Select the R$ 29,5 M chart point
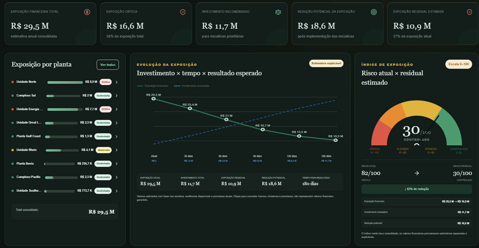The image size is (479, 248). [153, 98]
